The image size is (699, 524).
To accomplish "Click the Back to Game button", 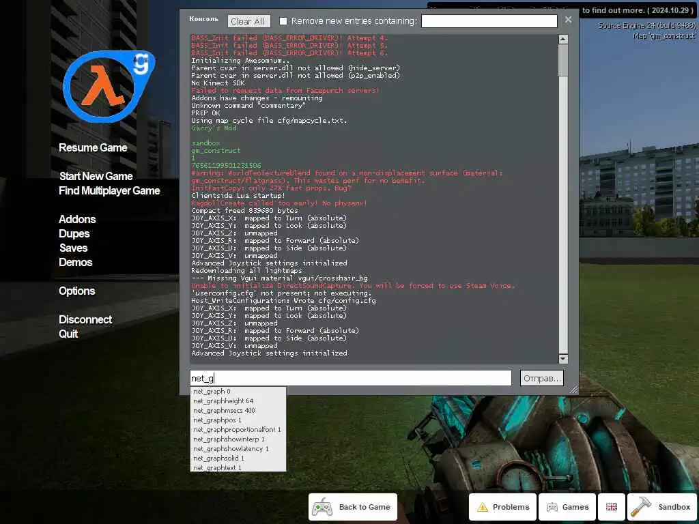I will [353, 507].
